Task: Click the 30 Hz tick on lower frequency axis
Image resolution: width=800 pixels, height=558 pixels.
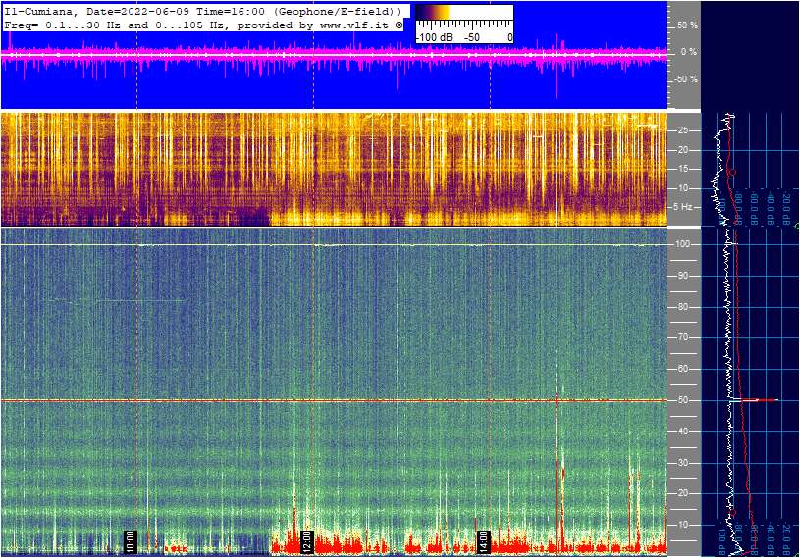Action: click(x=683, y=463)
